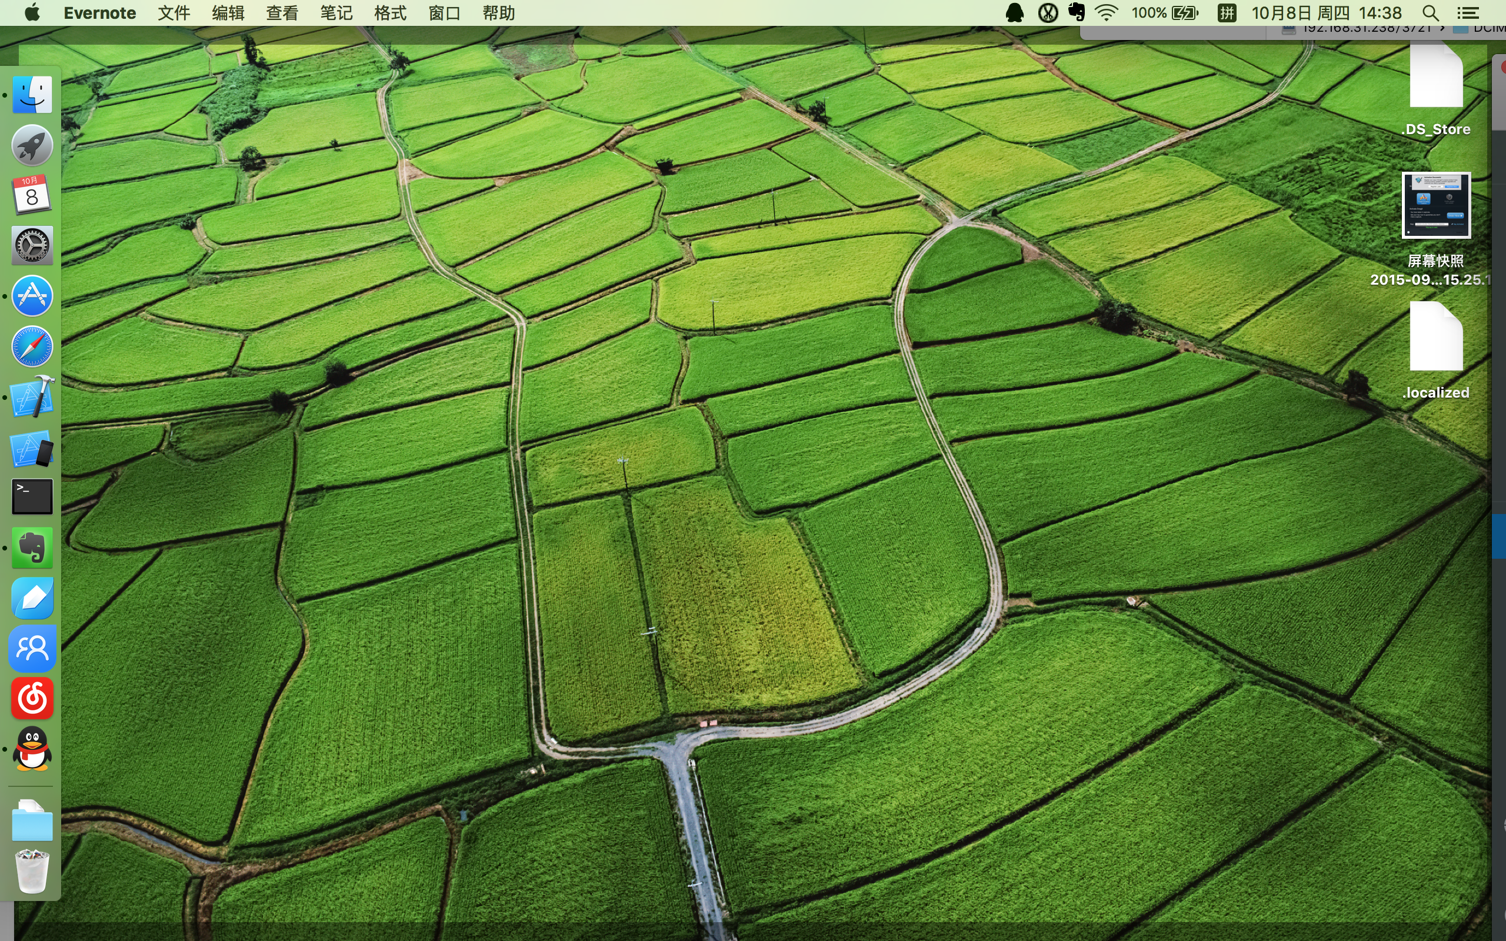This screenshot has height=941, width=1506.
Task: Open the Calendar app in dock
Action: tap(32, 195)
